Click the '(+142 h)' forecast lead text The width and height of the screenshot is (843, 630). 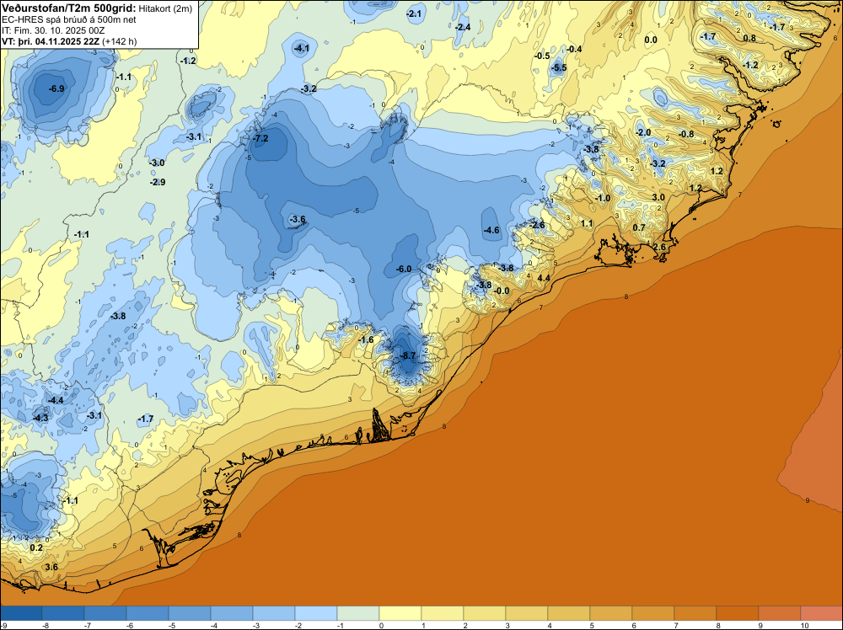pos(119,41)
